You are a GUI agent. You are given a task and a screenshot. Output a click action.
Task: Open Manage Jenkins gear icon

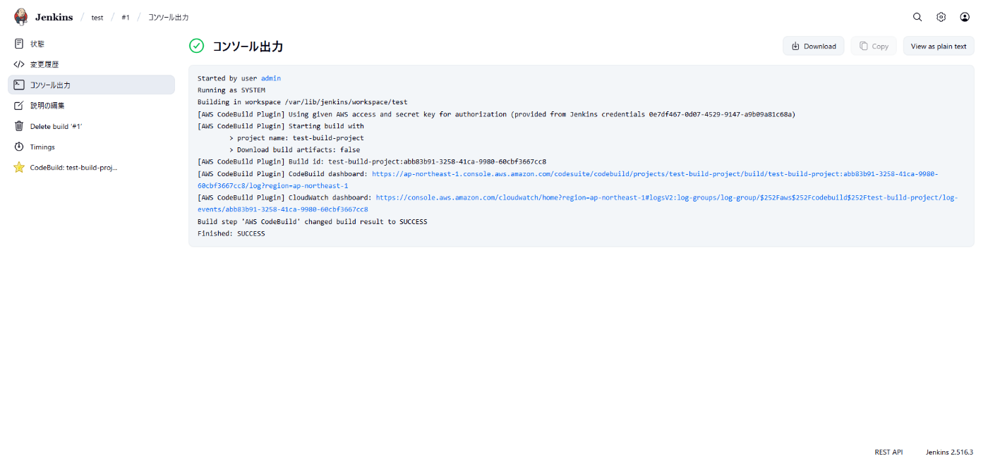(x=941, y=17)
